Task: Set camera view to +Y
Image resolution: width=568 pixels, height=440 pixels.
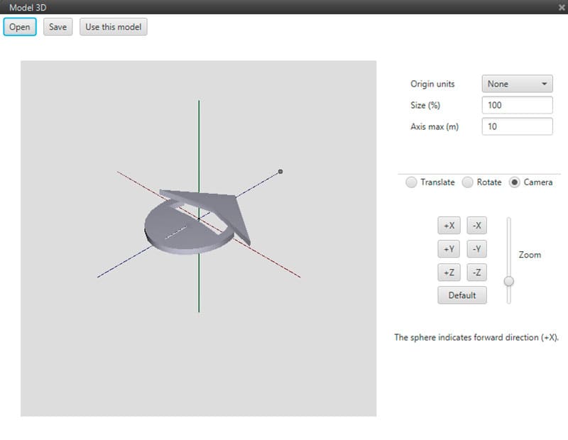Action: coord(449,249)
